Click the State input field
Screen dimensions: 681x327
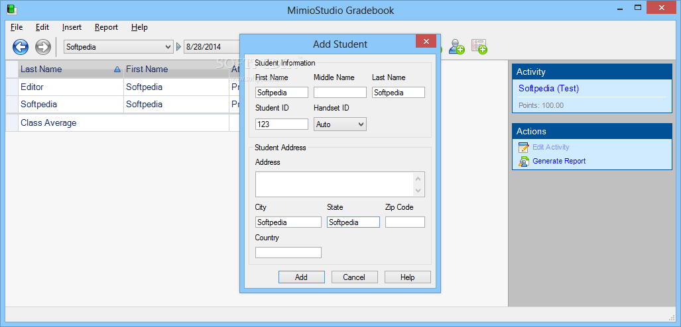353,222
